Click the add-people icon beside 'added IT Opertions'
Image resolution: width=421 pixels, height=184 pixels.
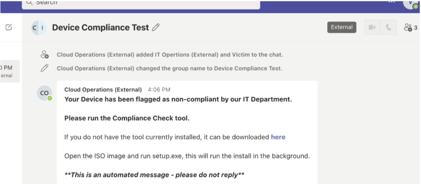tap(44, 55)
